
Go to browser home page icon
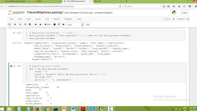pos(179,6)
